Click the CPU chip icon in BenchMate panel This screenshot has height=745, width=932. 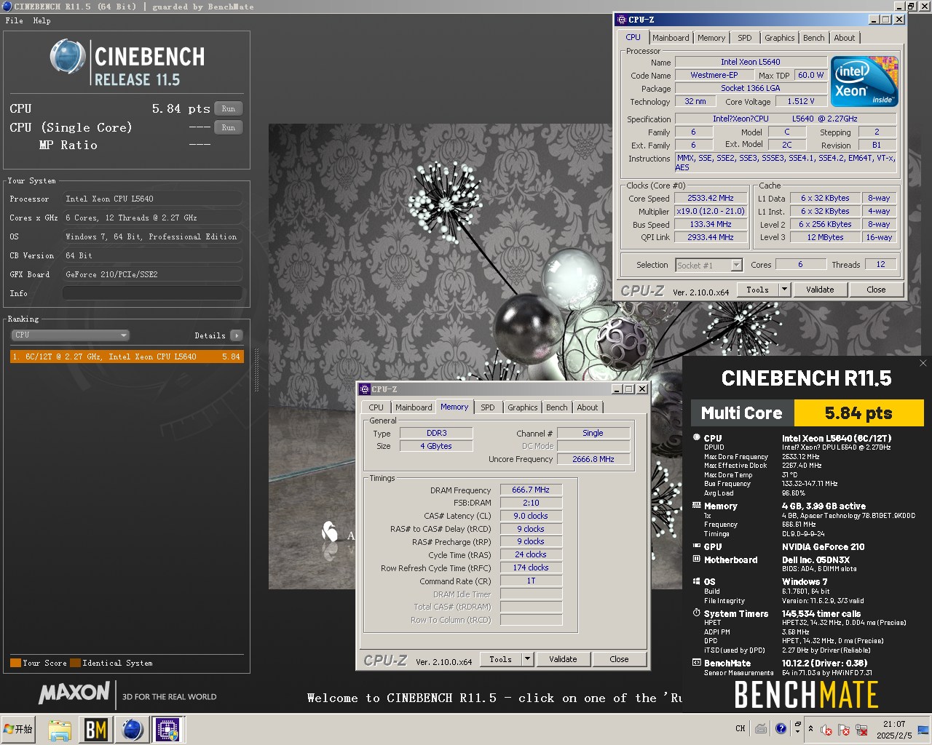click(x=697, y=438)
